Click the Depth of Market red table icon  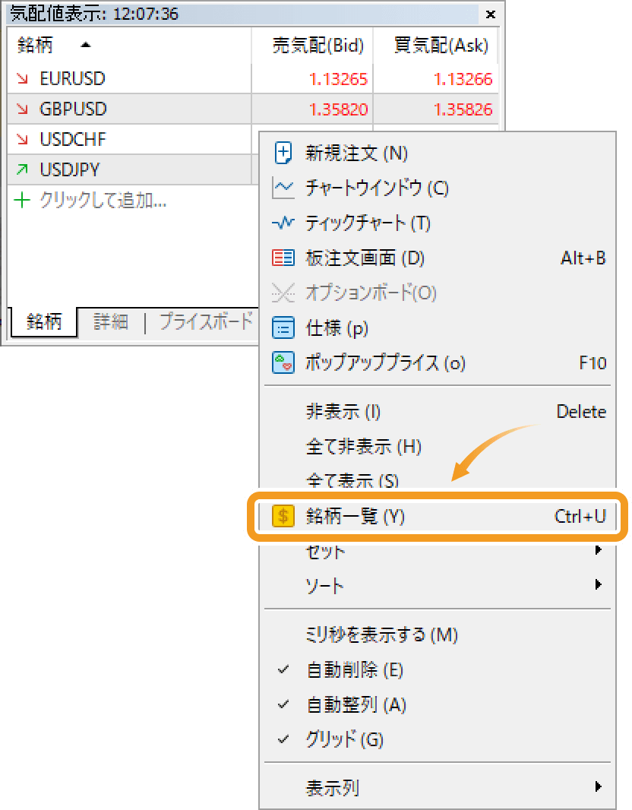tap(283, 258)
